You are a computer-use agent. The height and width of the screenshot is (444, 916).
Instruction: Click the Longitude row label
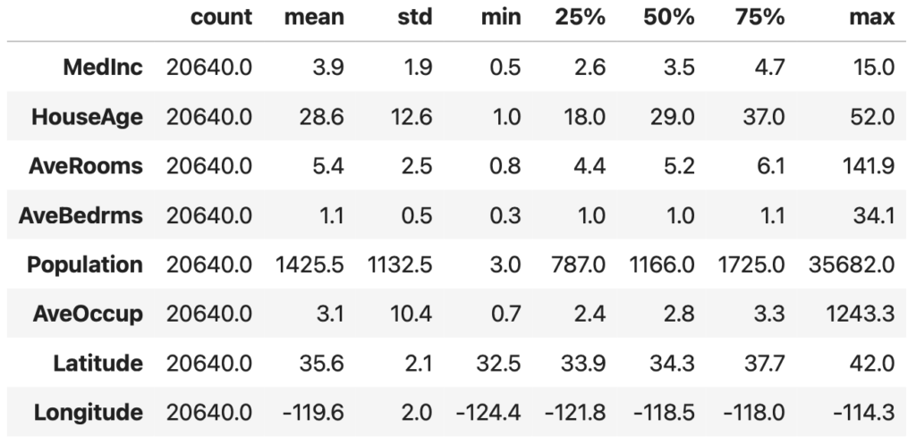point(89,413)
